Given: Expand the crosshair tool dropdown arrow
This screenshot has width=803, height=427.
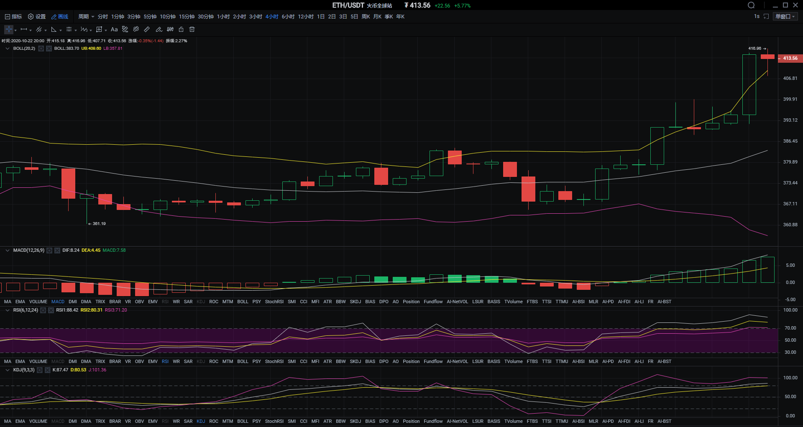Looking at the screenshot, I should point(15,30).
